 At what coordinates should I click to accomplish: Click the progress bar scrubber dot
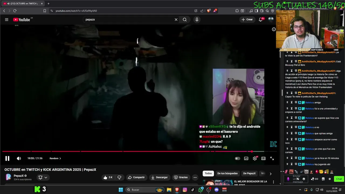click(x=252, y=151)
